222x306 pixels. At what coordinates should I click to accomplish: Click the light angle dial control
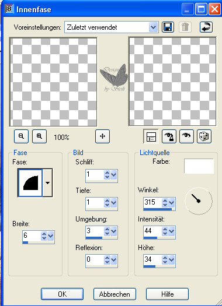(x=199, y=201)
